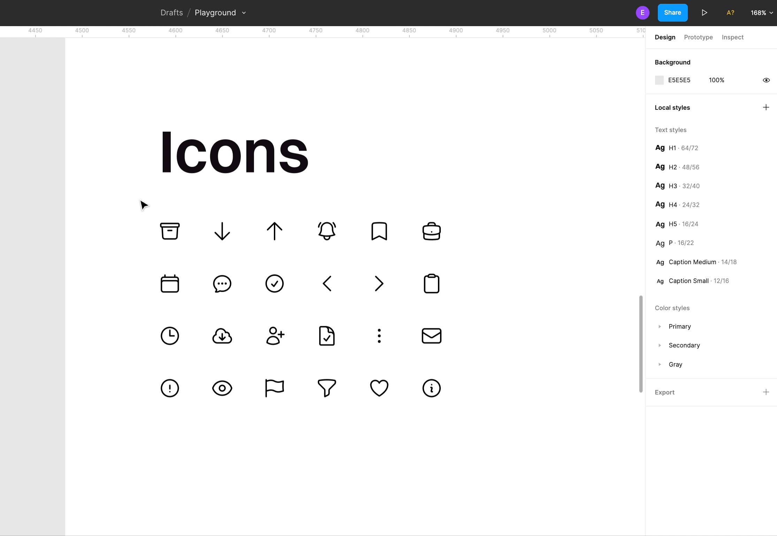777x536 pixels.
Task: Select the heart icon on canvas
Action: tap(379, 388)
